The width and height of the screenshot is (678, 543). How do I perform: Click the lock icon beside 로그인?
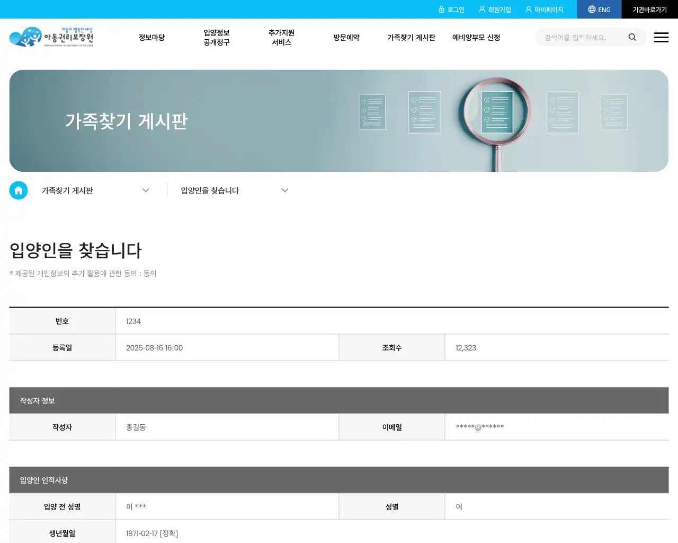click(x=442, y=9)
